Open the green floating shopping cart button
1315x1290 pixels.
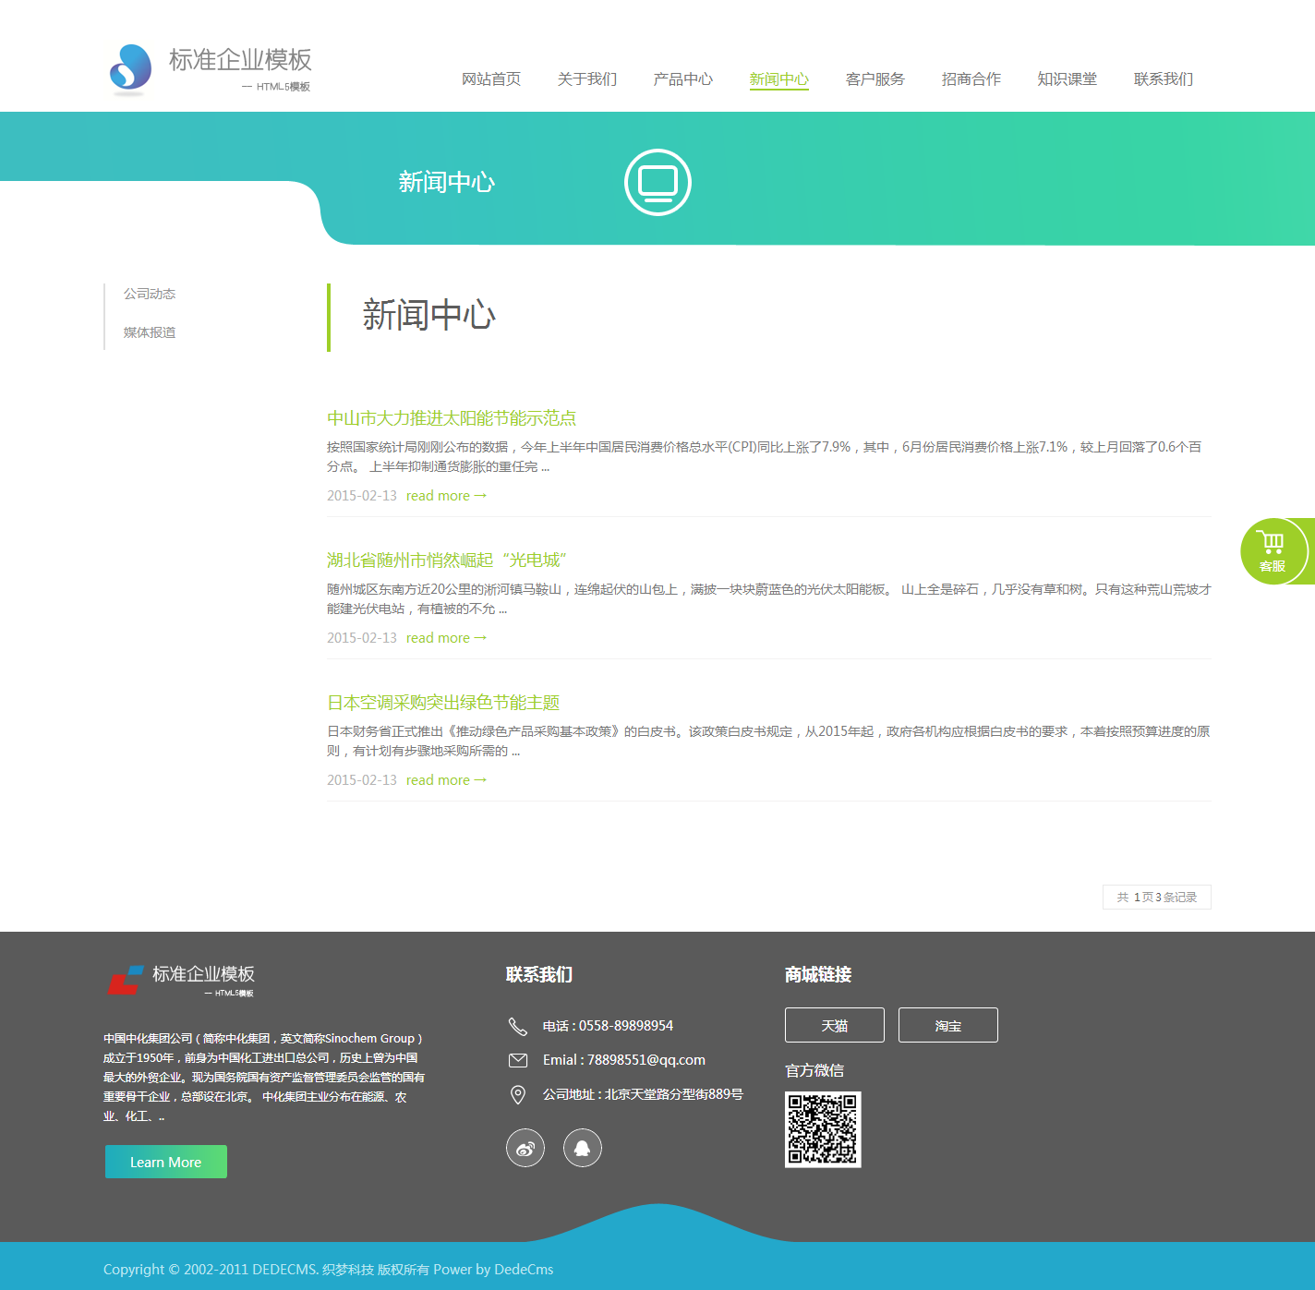point(1273,551)
